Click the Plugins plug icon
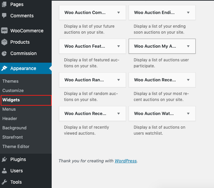The image size is (214, 188). tap(4, 159)
